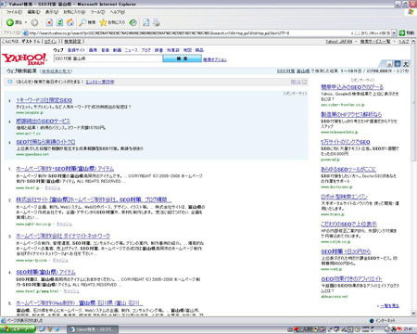
Task: Click the Refresh page toolbar icon
Action: 60,22
